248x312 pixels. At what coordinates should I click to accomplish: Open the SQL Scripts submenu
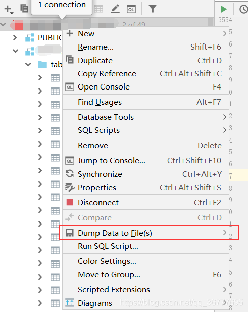coord(146,130)
